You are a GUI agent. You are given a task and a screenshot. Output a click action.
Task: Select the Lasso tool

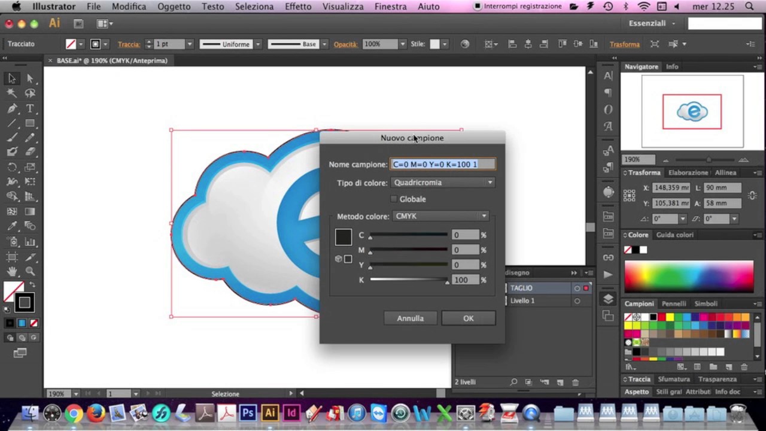click(x=30, y=93)
